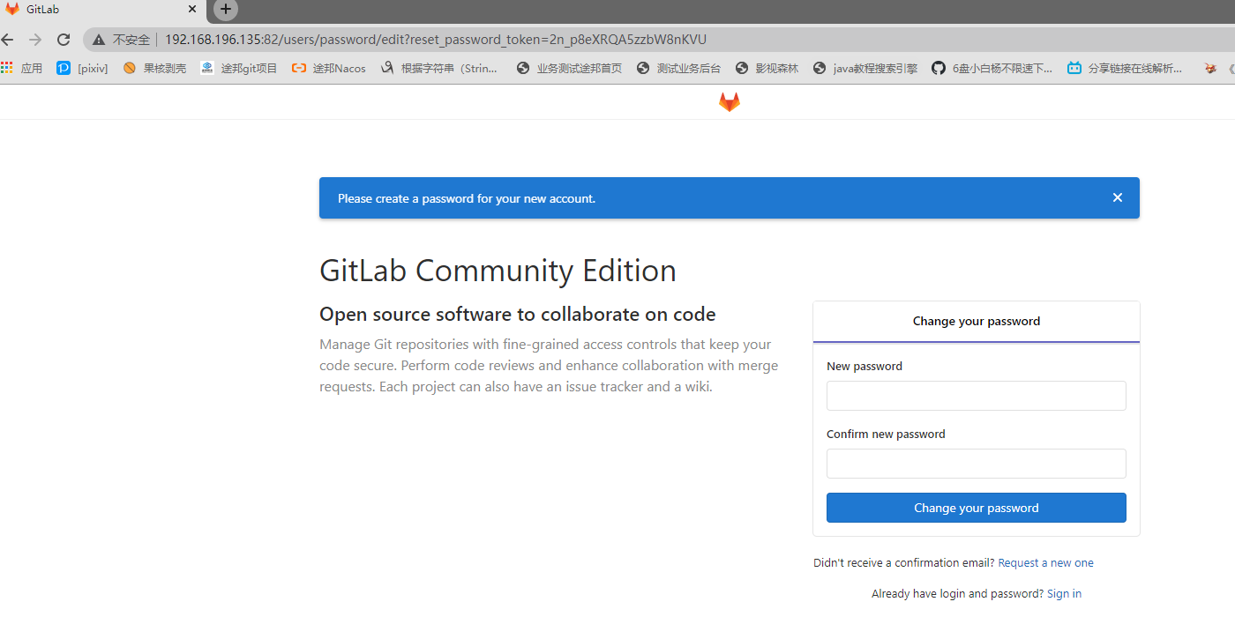Click the 'Didn't receive a confirmation email?' text
Screen dimensions: 1235x639
coord(904,563)
